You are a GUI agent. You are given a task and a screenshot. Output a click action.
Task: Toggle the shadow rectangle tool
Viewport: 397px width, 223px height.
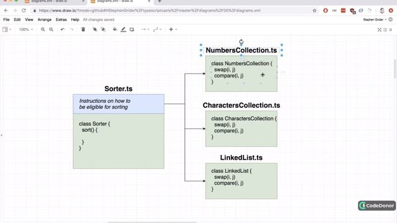[x=132, y=30]
